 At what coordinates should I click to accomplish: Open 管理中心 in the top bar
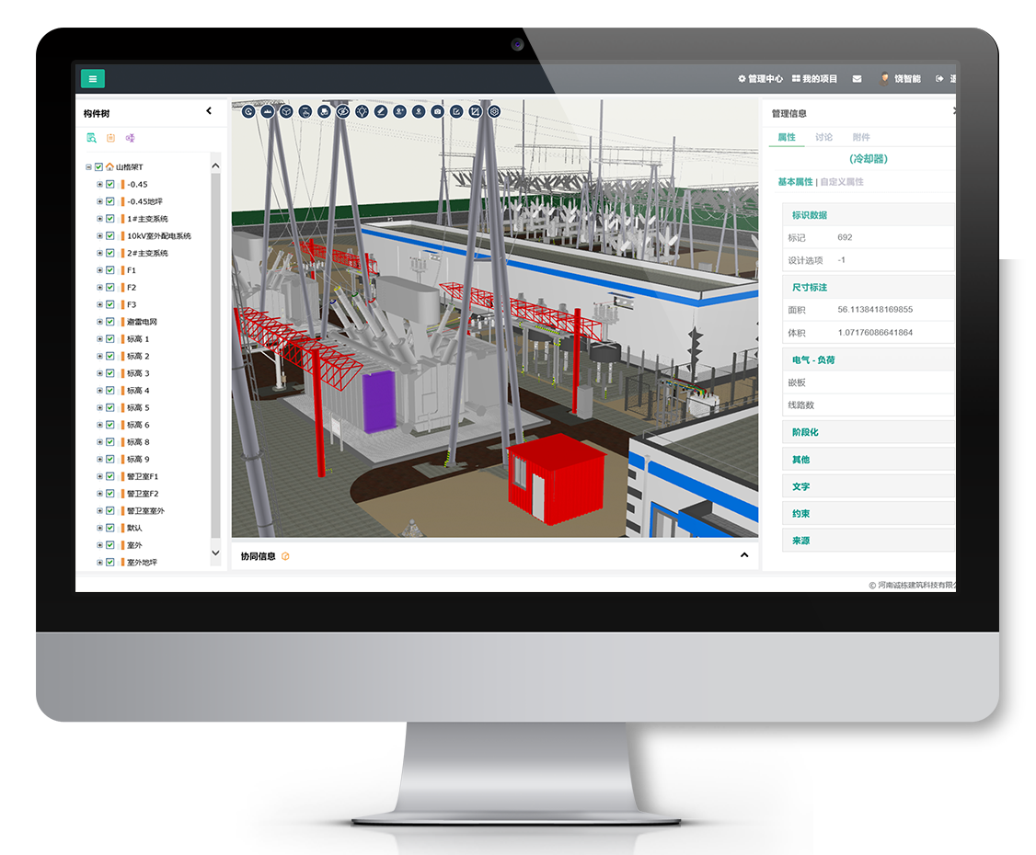(760, 79)
